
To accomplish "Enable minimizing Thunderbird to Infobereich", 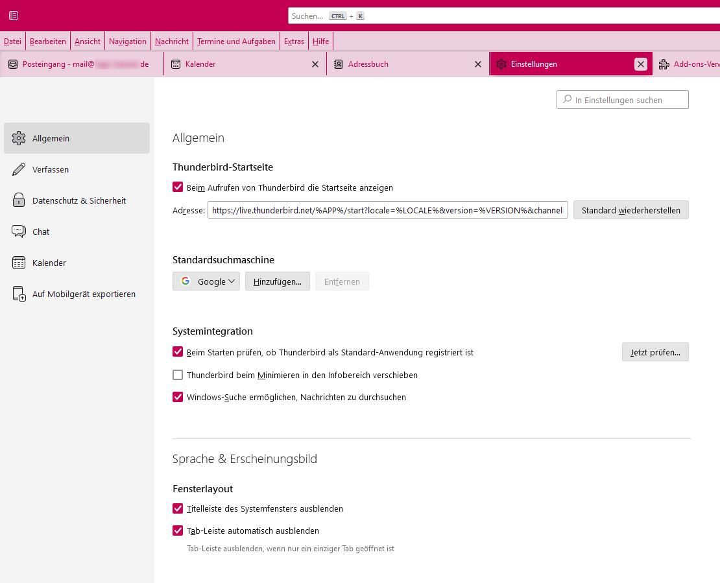I will tap(178, 375).
